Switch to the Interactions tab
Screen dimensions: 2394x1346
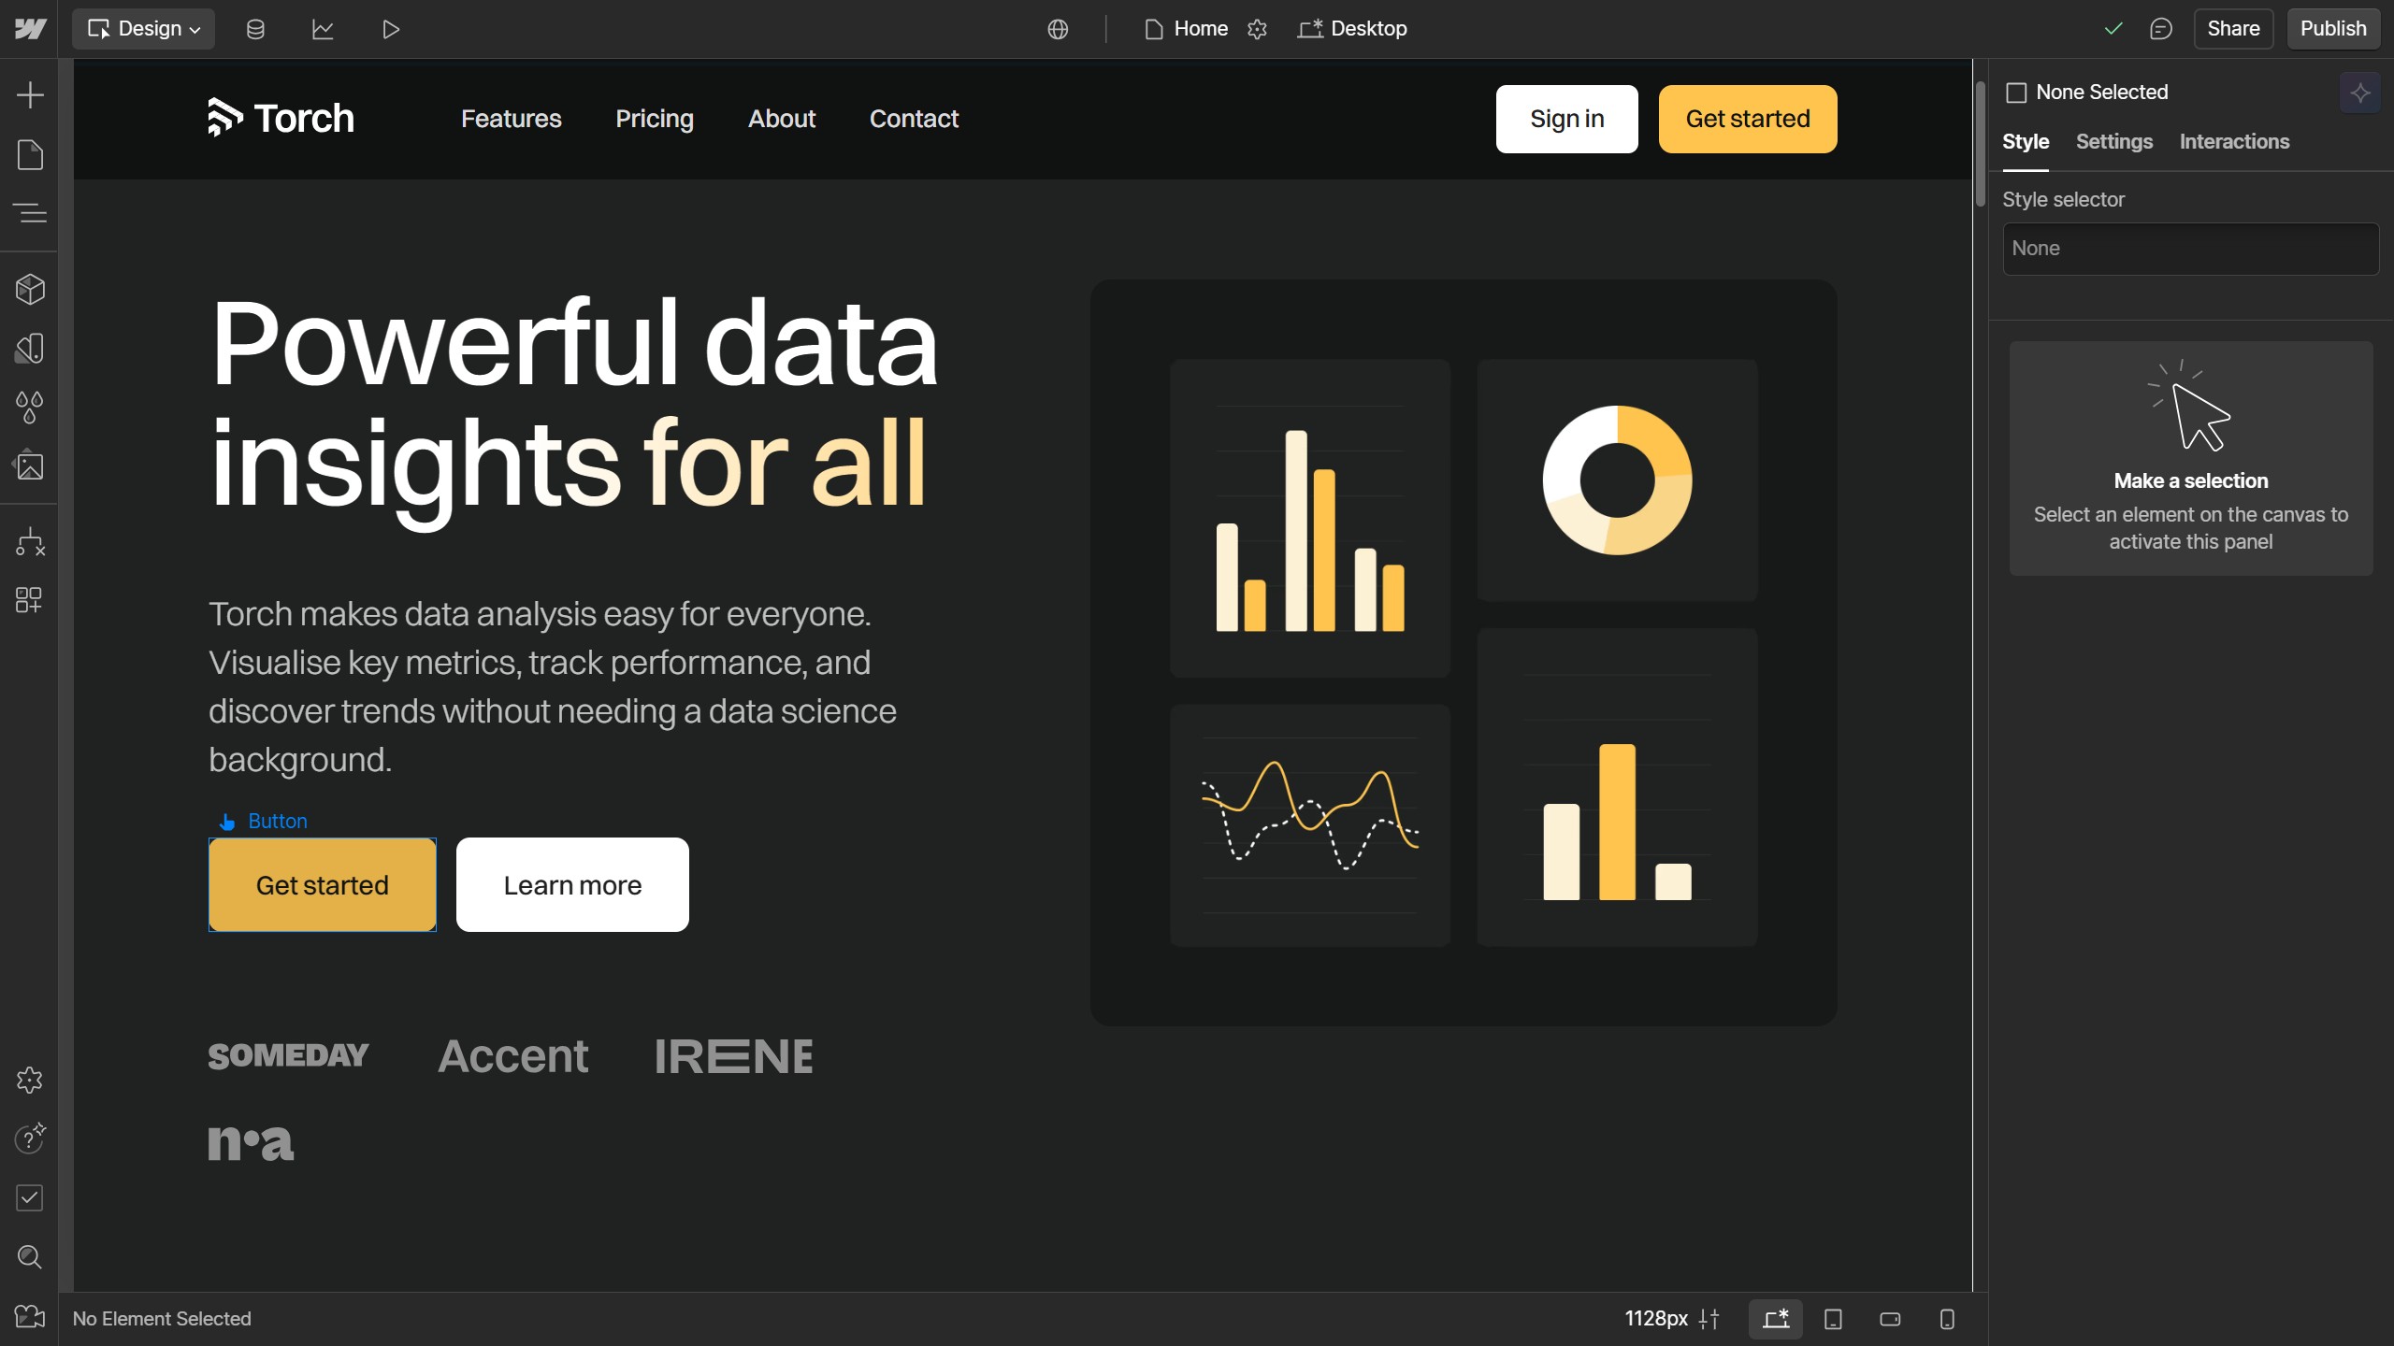pyautogui.click(x=2234, y=142)
